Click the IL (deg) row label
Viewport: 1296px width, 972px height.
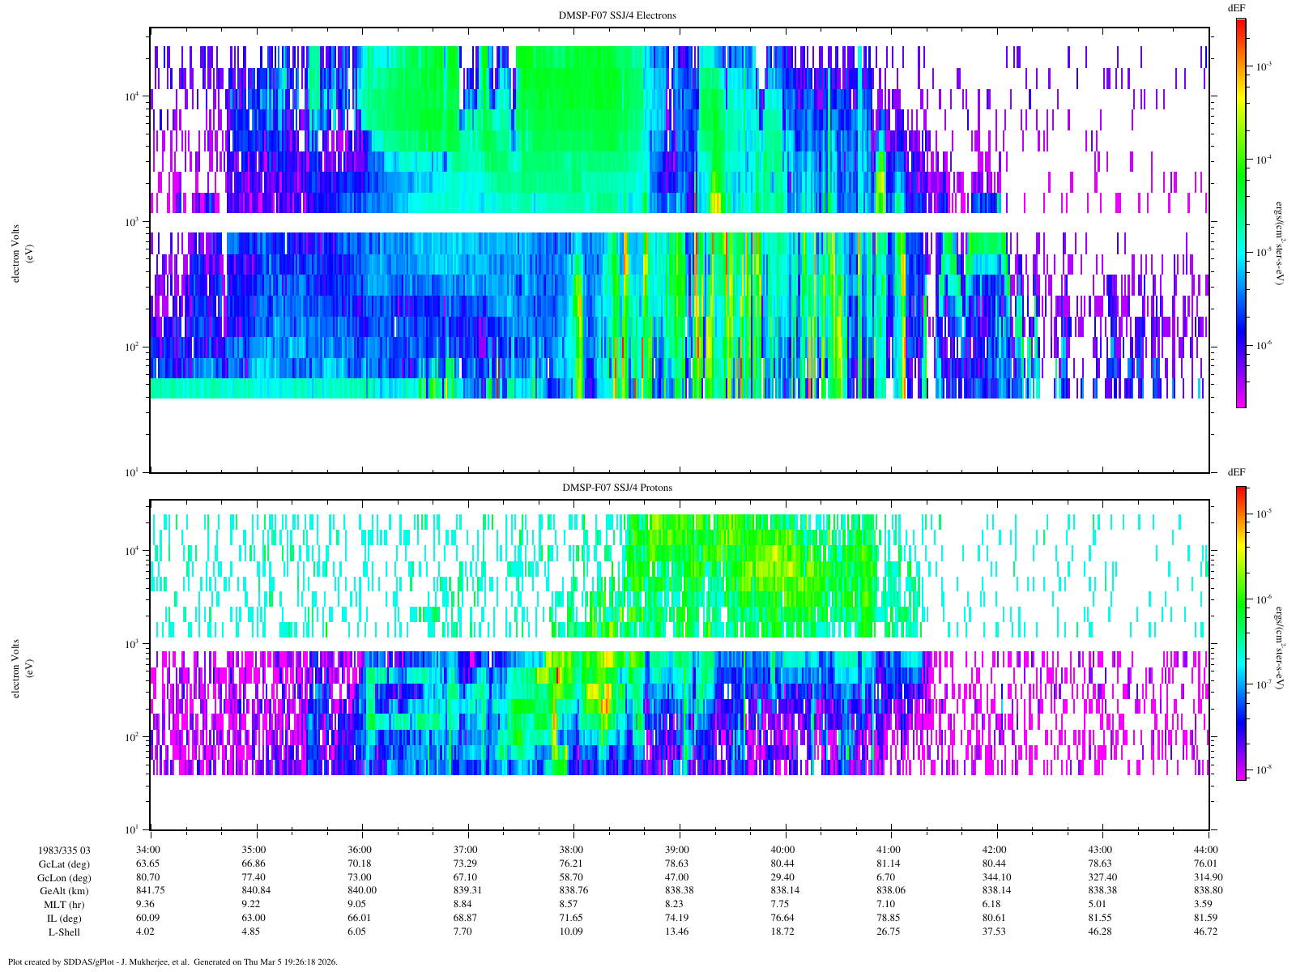click(64, 919)
